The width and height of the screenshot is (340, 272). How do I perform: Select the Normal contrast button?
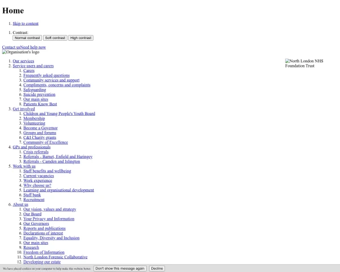(27, 38)
